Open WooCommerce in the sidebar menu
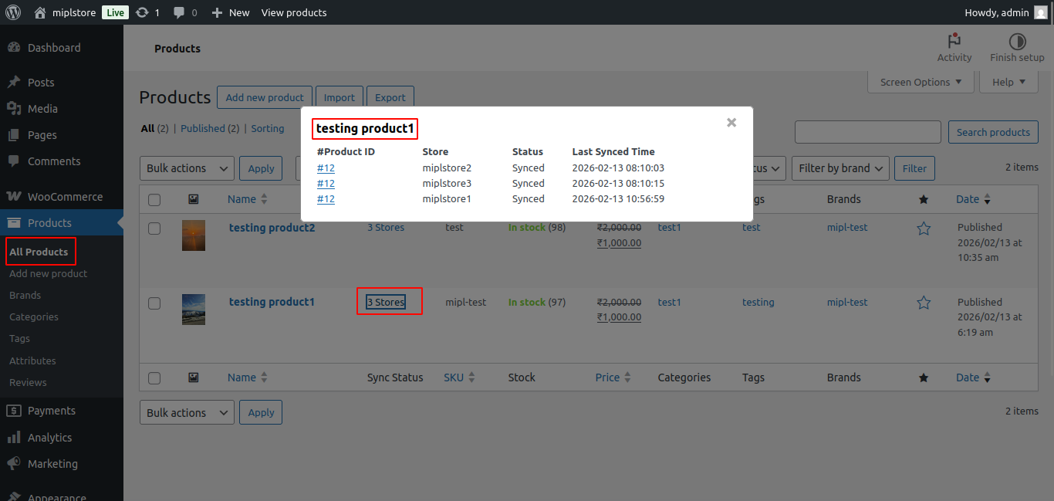 (x=65, y=197)
